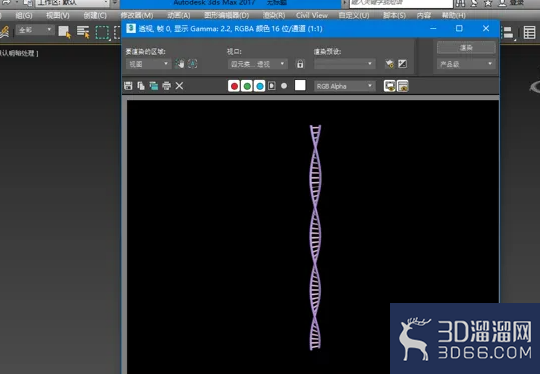Open the Customize (U) menu

coord(354,16)
